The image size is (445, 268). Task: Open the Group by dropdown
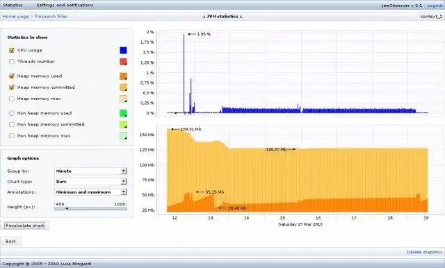click(90, 171)
